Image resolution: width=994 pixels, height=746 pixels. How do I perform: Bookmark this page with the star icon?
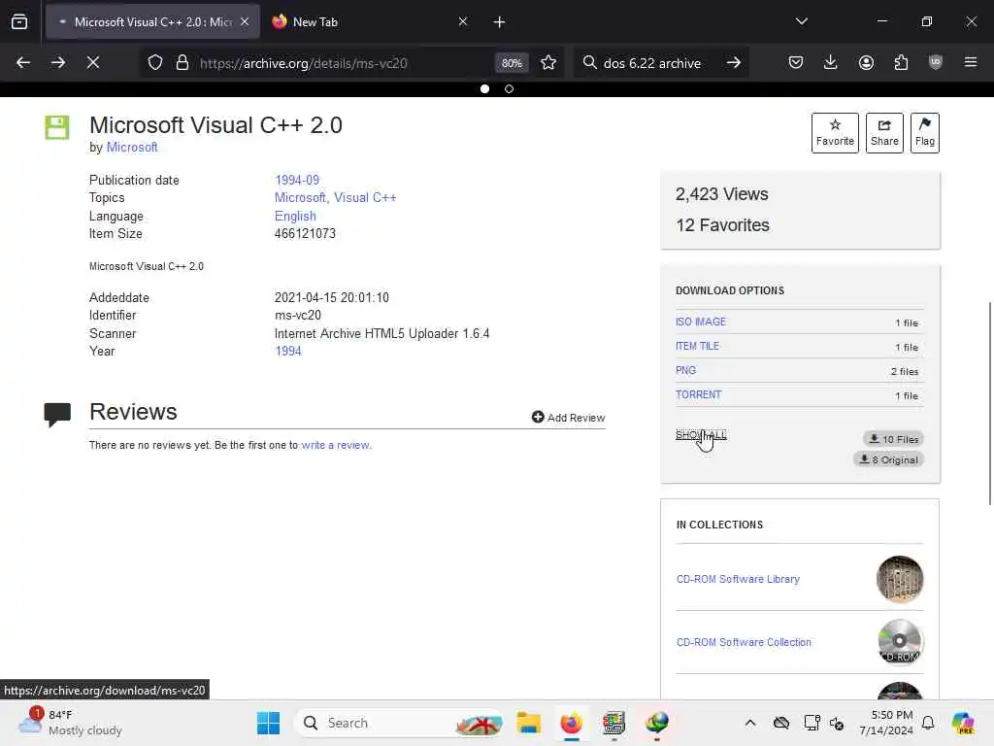click(x=548, y=62)
